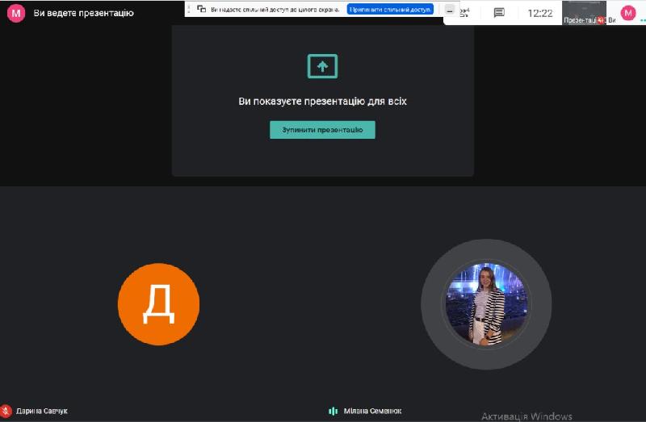The image size is (646, 422).
Task: Click the presentation upload arrow icon
Action: coord(322,66)
